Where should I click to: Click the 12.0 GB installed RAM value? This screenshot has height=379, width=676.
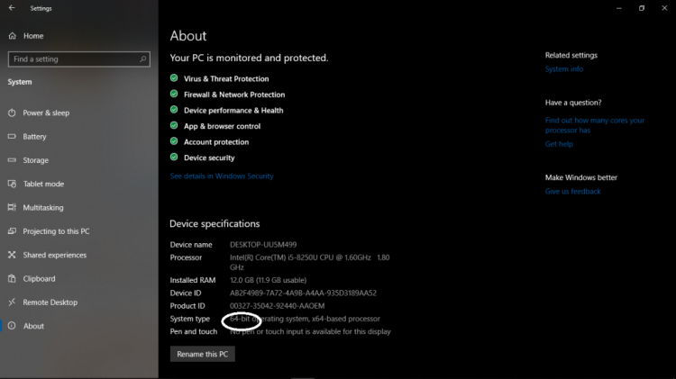[269, 280]
